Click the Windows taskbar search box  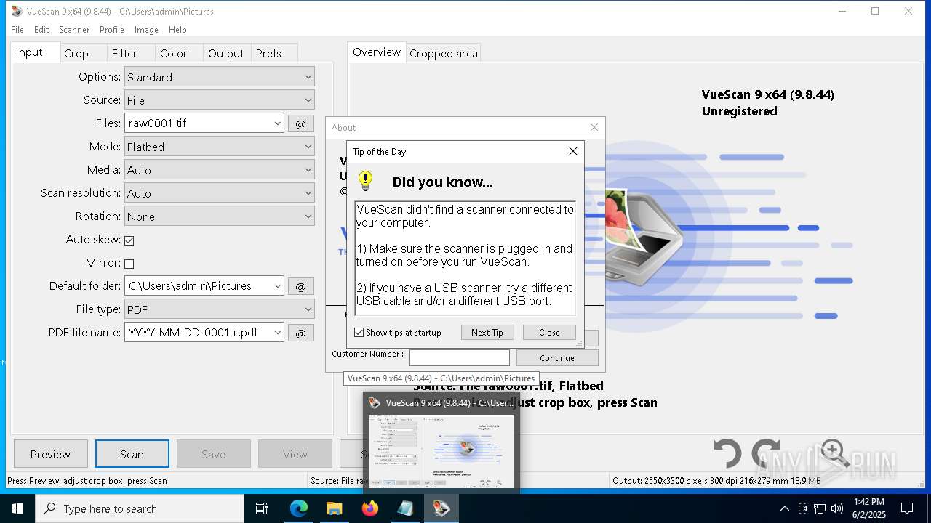coord(140,508)
